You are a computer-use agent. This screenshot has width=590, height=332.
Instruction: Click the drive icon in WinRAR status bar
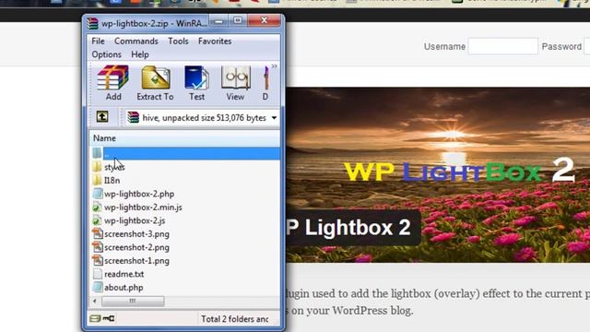[x=95, y=318]
